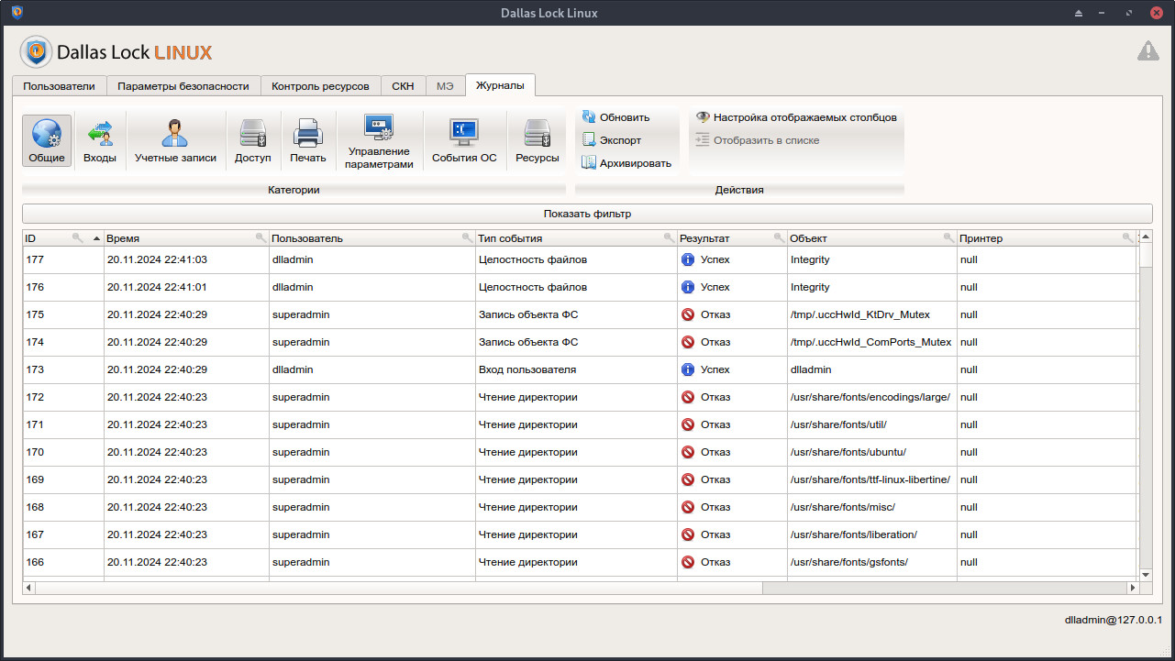View the Доступ log category

pyautogui.click(x=252, y=139)
